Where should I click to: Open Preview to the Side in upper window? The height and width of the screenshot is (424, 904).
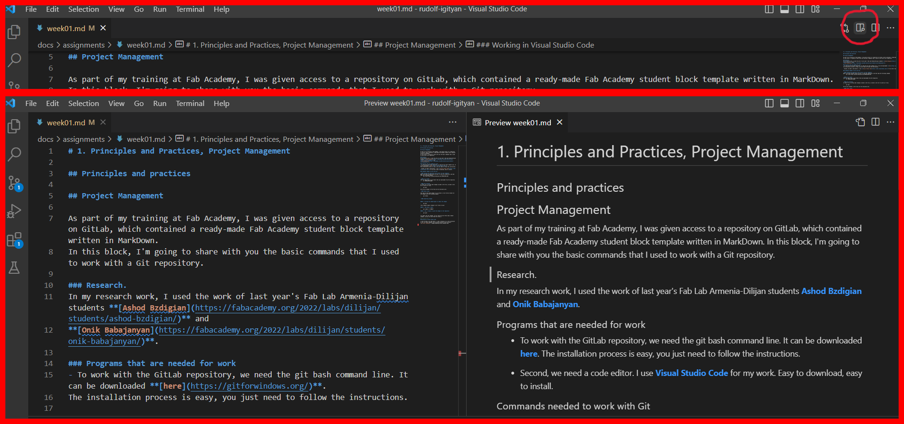click(860, 28)
